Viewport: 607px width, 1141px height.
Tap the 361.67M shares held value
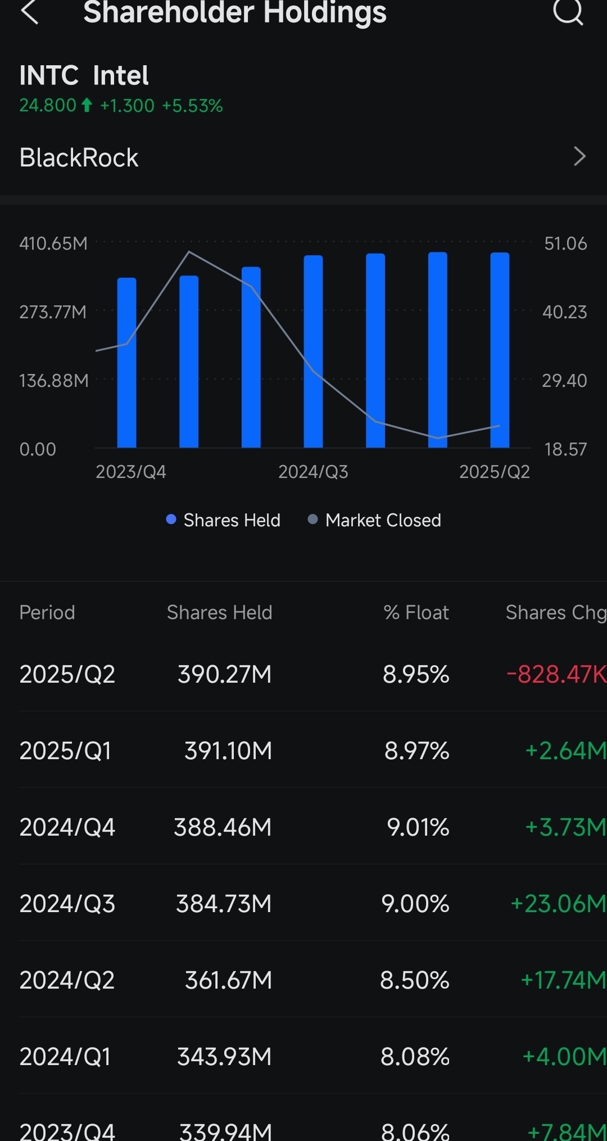229,980
